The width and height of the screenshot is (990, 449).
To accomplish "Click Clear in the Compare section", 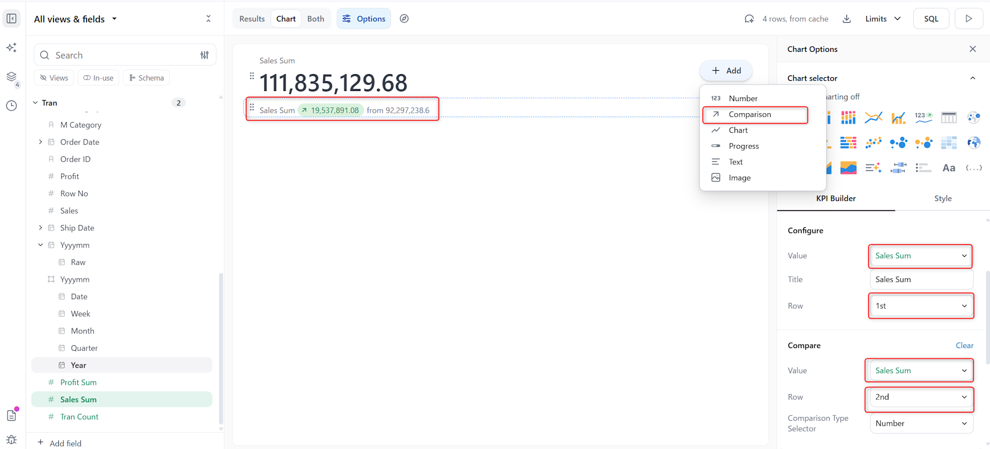I will 964,345.
